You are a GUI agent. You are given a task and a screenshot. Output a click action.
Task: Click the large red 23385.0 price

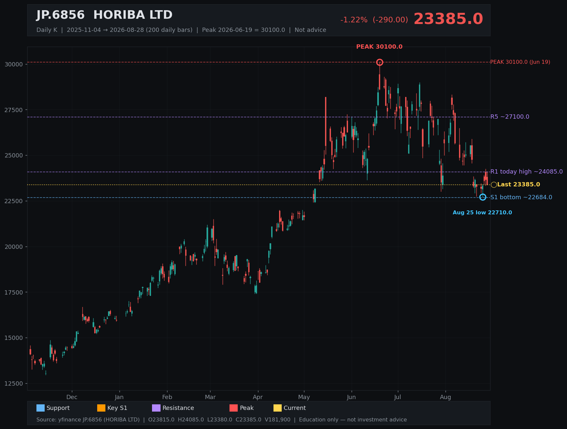coord(448,19)
